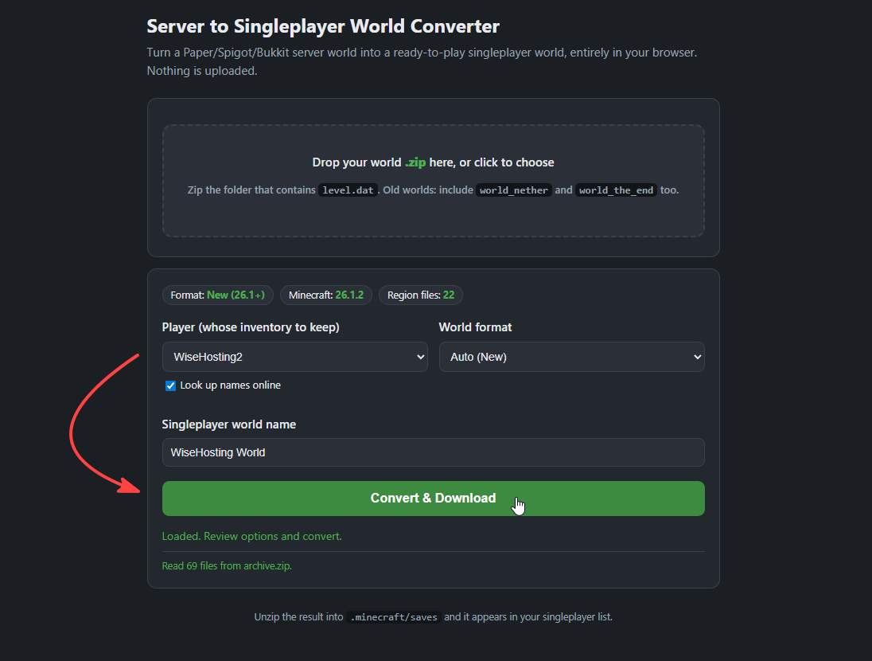Click the Minecraft: 26.1.2 version badge

pos(326,295)
